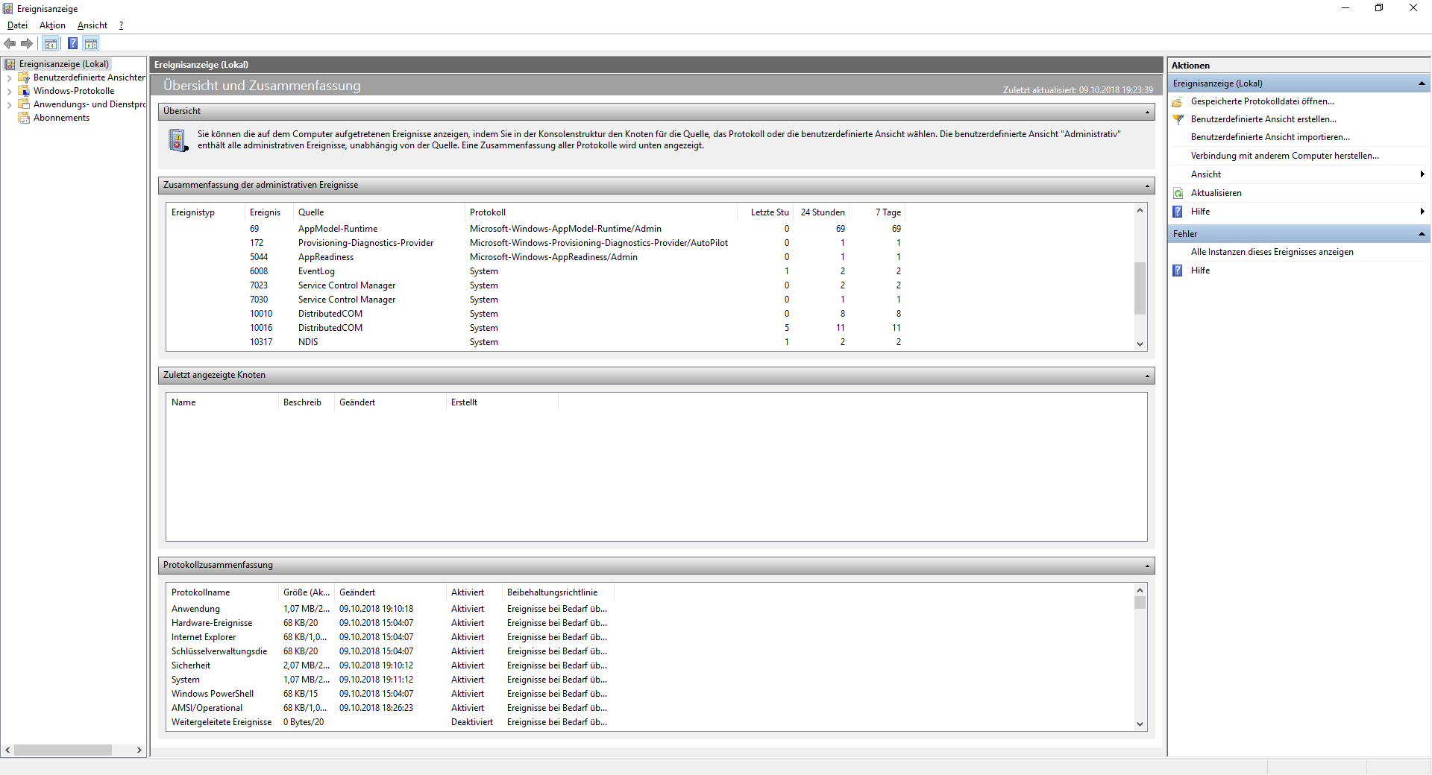Click Alle Instanzen dieses Ereignisses anzeigen

[x=1272, y=252]
